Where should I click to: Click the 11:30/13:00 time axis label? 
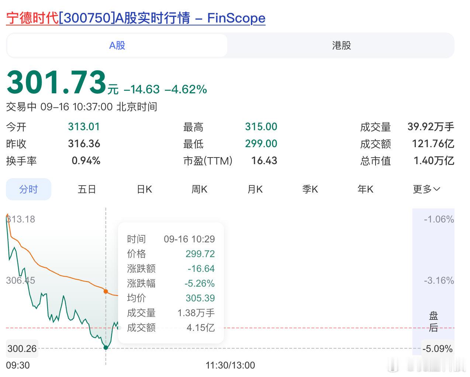tap(230, 366)
